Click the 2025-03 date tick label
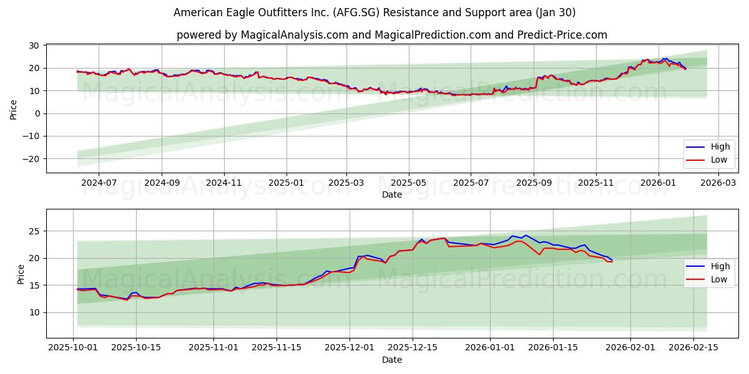 (346, 183)
